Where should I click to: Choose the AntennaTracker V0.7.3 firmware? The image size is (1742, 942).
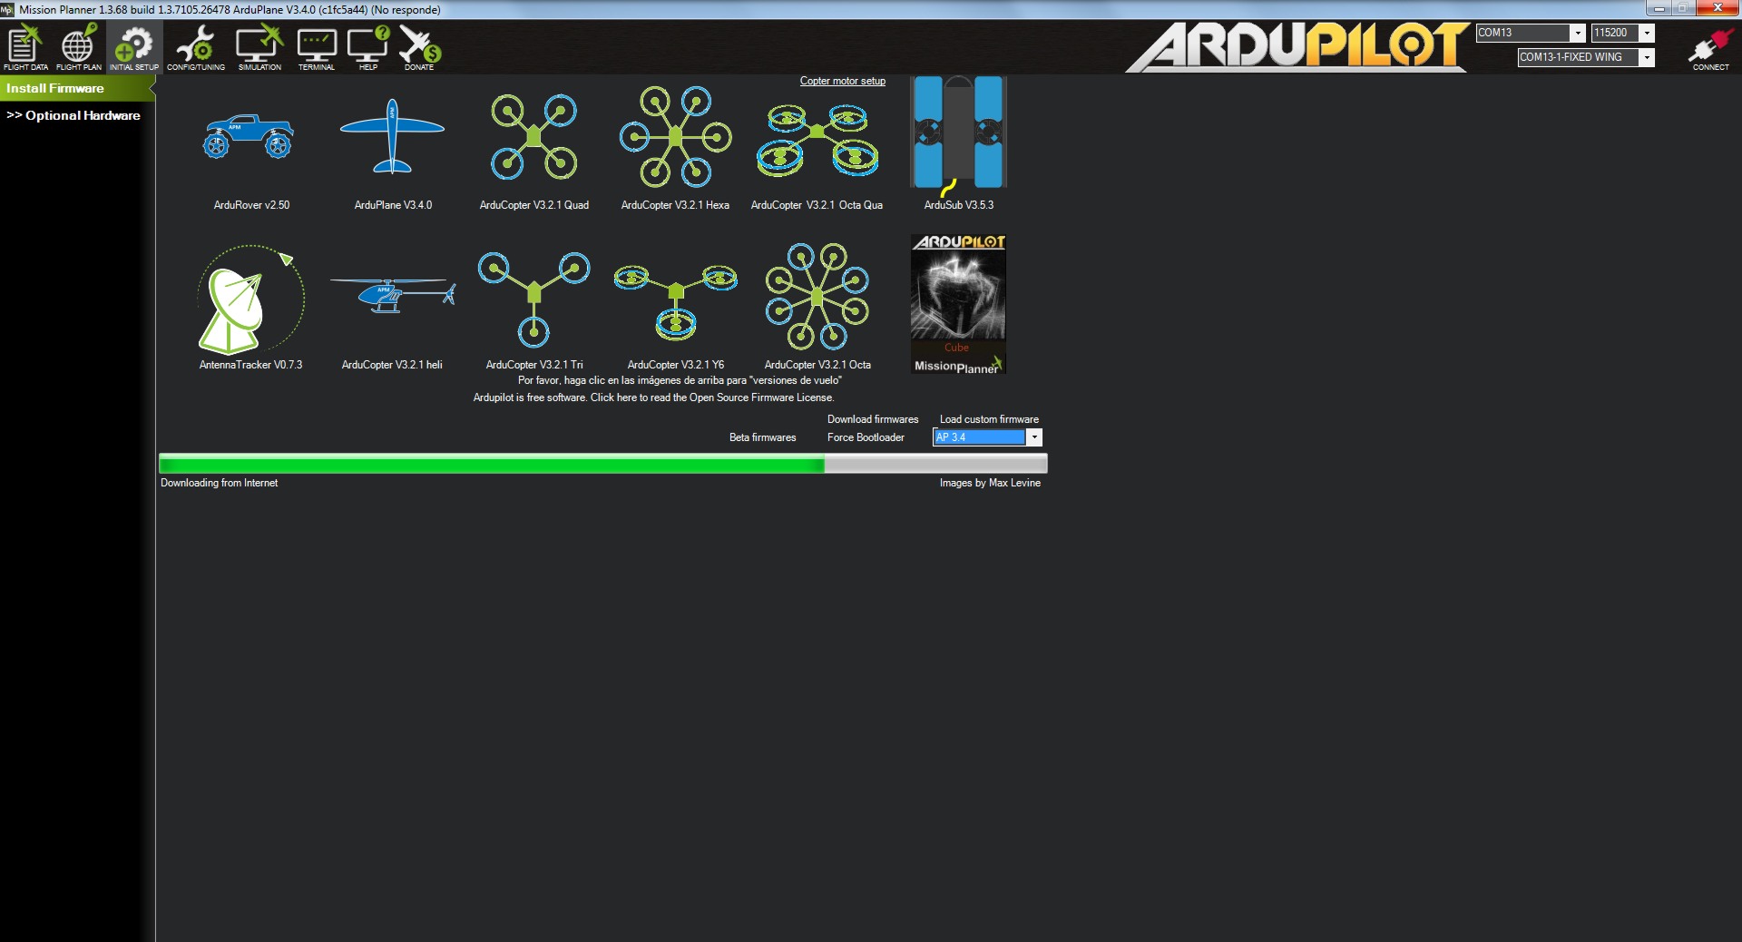(250, 299)
